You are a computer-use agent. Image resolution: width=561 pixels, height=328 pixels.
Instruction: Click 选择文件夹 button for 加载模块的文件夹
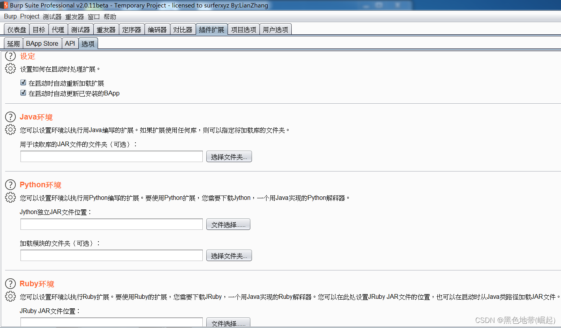[x=229, y=255]
